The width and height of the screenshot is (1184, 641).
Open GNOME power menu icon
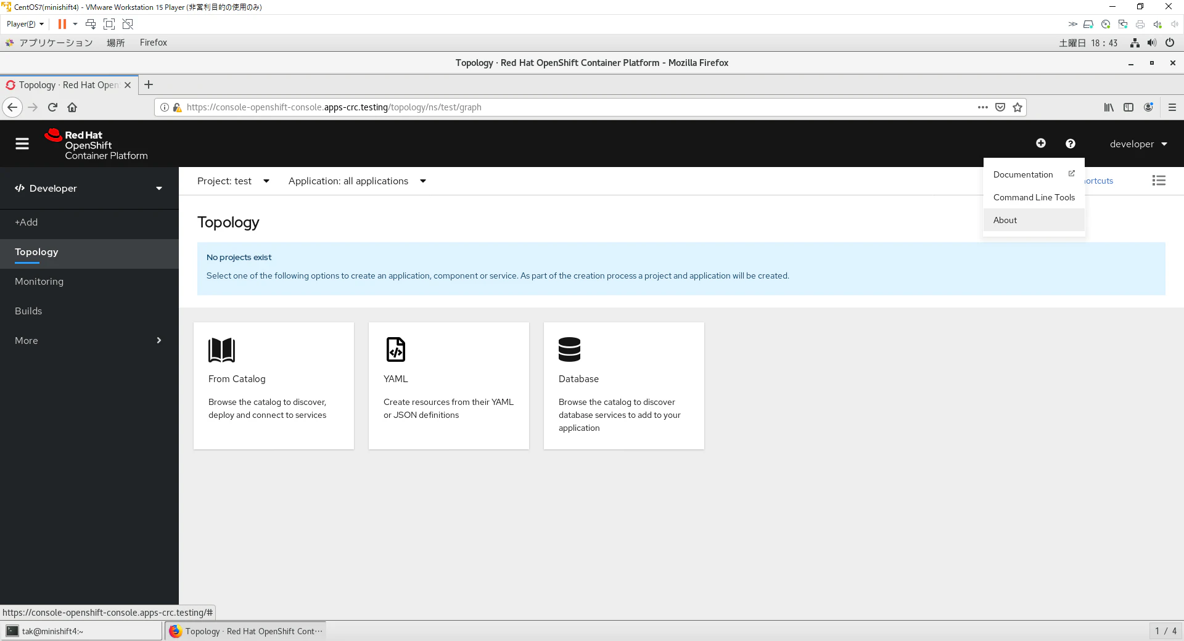(x=1170, y=43)
